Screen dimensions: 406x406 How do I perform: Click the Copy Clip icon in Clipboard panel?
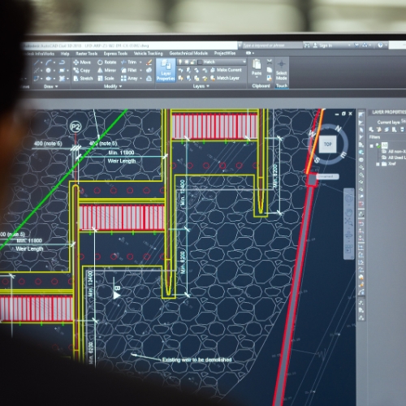pyautogui.click(x=270, y=70)
